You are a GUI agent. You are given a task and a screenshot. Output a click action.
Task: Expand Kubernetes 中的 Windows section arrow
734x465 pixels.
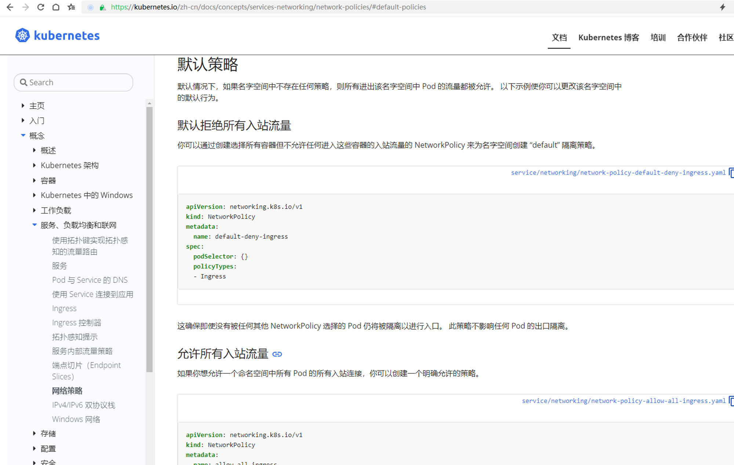point(34,195)
